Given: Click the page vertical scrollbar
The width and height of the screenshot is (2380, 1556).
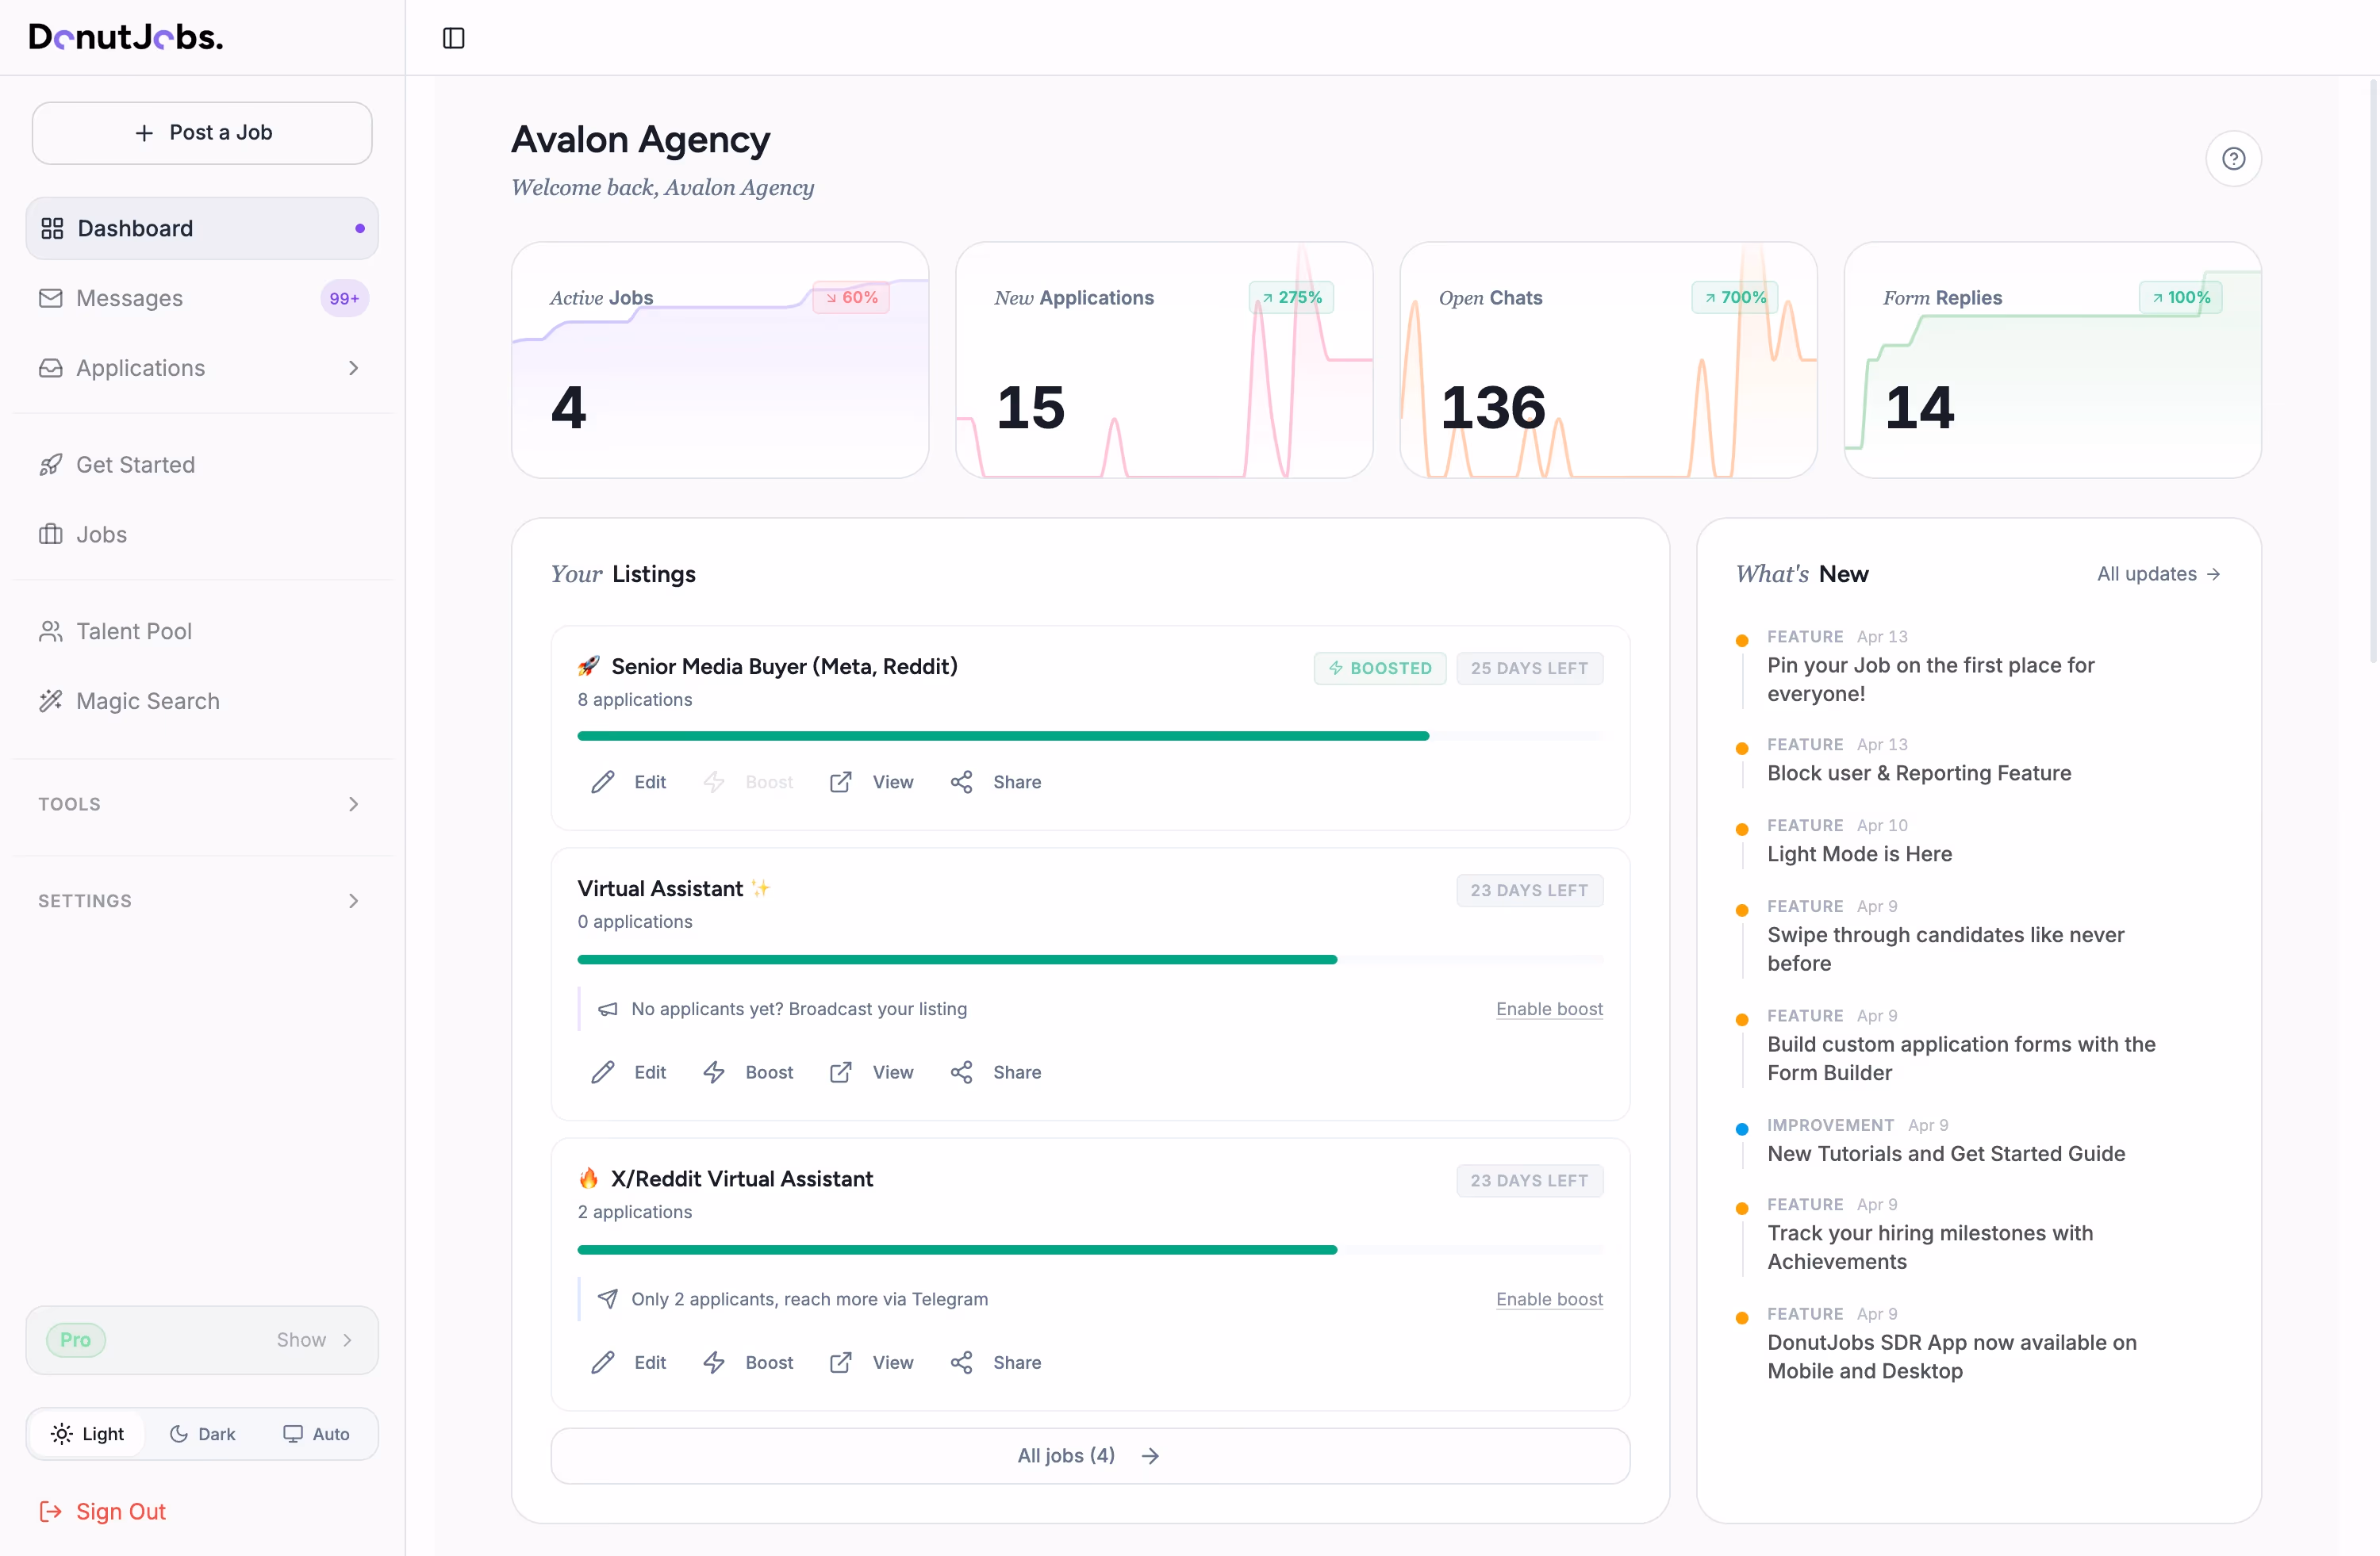Looking at the screenshot, I should [x=2373, y=370].
